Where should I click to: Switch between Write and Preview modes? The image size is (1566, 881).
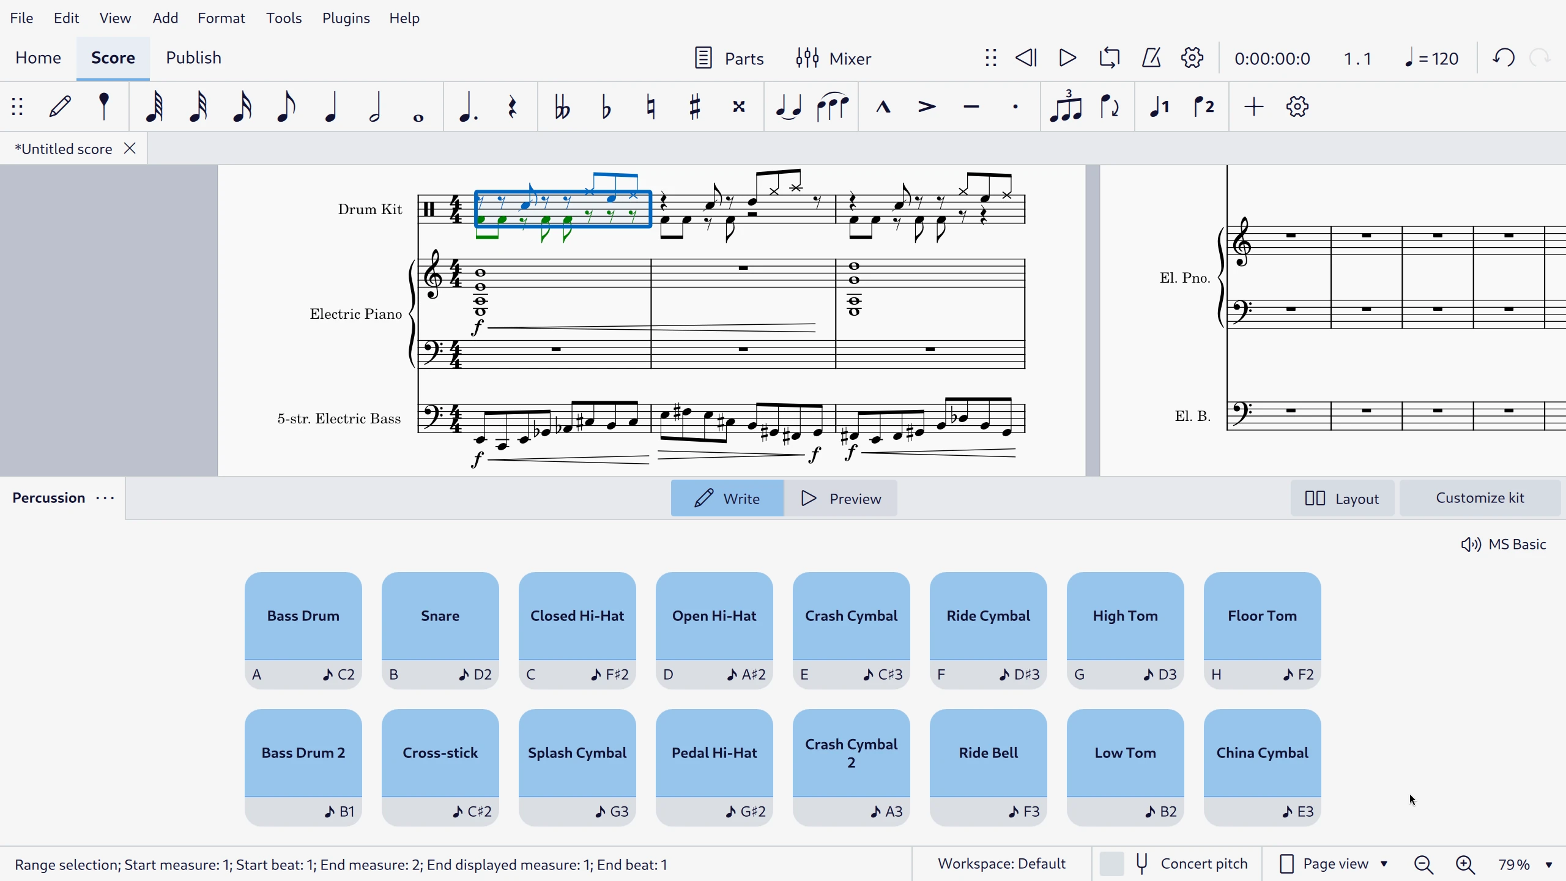844,498
